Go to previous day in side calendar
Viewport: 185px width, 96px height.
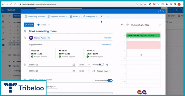122,25
